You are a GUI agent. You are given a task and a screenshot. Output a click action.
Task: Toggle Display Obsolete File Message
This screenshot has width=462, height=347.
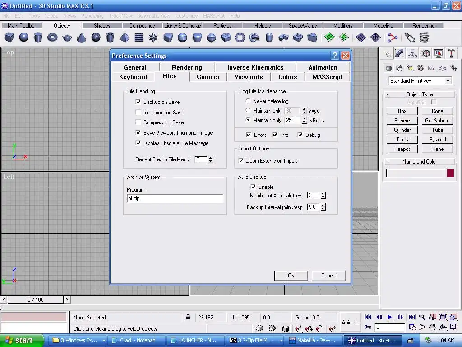[138, 143]
